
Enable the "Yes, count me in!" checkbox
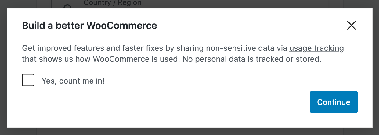28,81
